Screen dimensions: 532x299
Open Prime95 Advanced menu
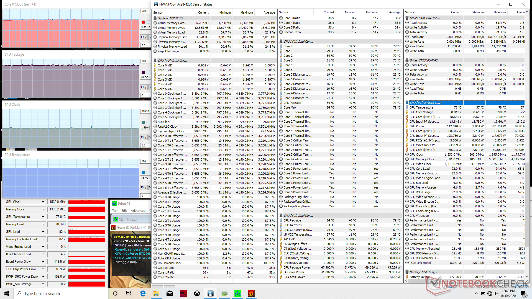pos(138,211)
